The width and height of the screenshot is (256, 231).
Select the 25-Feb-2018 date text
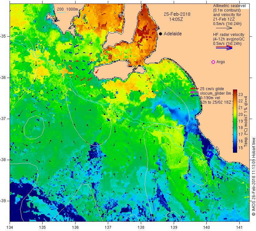177,14
